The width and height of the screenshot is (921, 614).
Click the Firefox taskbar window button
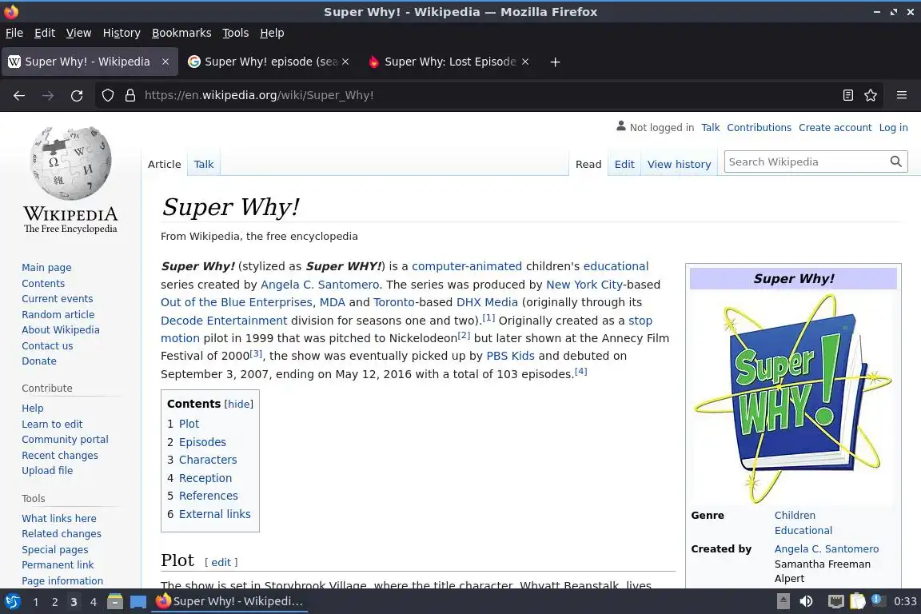(x=230, y=601)
